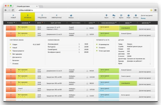This screenshot has height=105, width=161.
Task: Open the Чат chat icon
Action: click(x=114, y=16)
